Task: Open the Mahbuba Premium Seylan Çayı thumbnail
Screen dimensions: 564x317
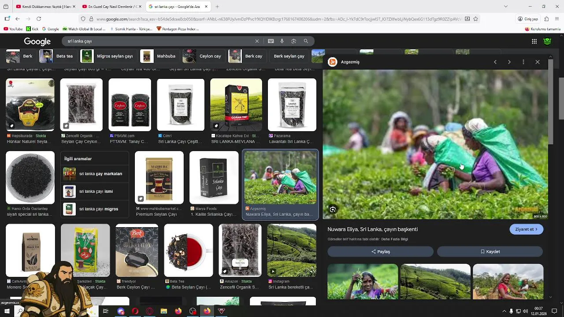Action: [x=159, y=177]
